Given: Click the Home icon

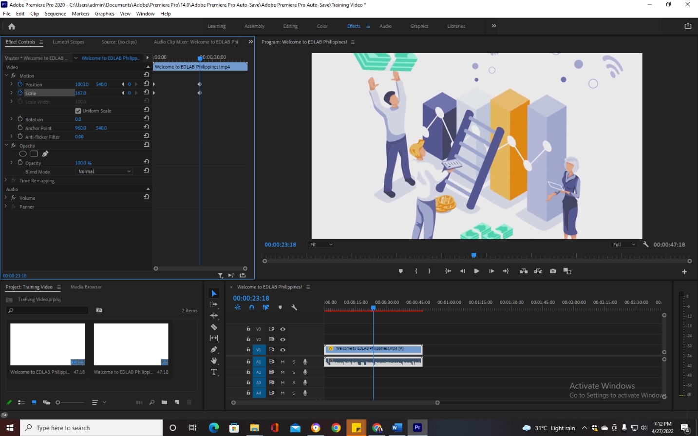Looking at the screenshot, I should pos(12,26).
